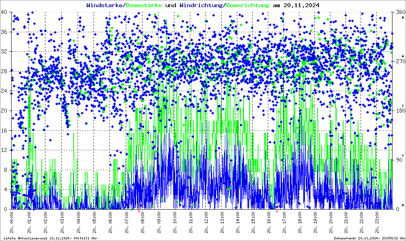Click the 06:00 time axis label
406x241 pixels.
pos(110,224)
